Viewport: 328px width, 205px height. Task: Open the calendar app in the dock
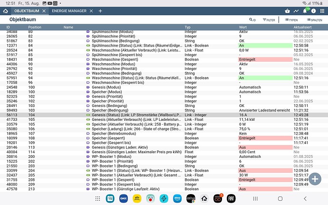110,198
